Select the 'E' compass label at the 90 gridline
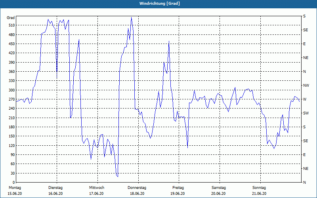The image size is (317, 198). (x=304, y=155)
